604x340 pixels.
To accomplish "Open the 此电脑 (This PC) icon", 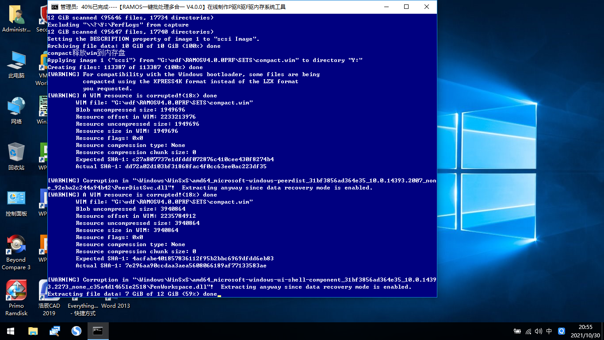I will (x=16, y=64).
